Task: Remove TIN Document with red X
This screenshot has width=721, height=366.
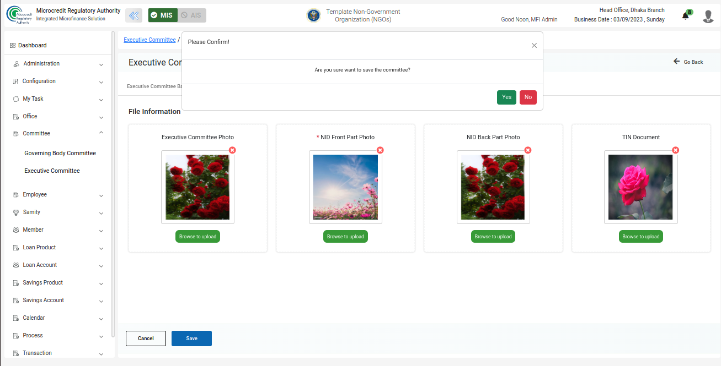Action: pyautogui.click(x=676, y=150)
